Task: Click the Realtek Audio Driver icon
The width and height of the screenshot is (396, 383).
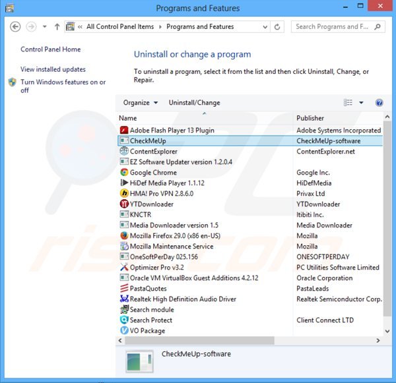Action: (124, 299)
